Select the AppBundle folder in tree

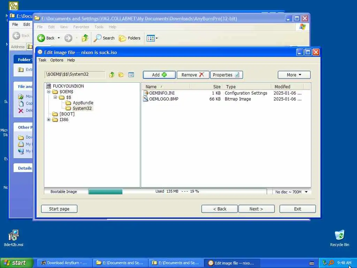[83, 103]
